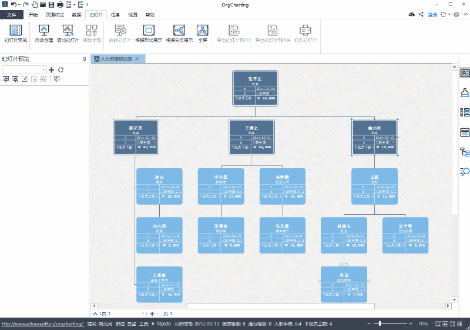Click 放映幻灯片 play slideshow button
Image resolution: width=470 pixels, height=330 pixels.
(120, 34)
